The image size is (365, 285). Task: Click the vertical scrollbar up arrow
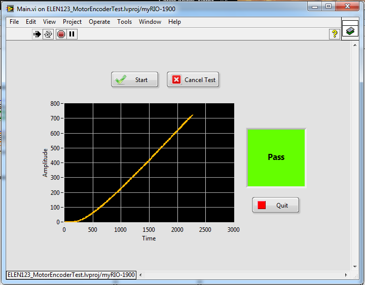tap(355, 45)
